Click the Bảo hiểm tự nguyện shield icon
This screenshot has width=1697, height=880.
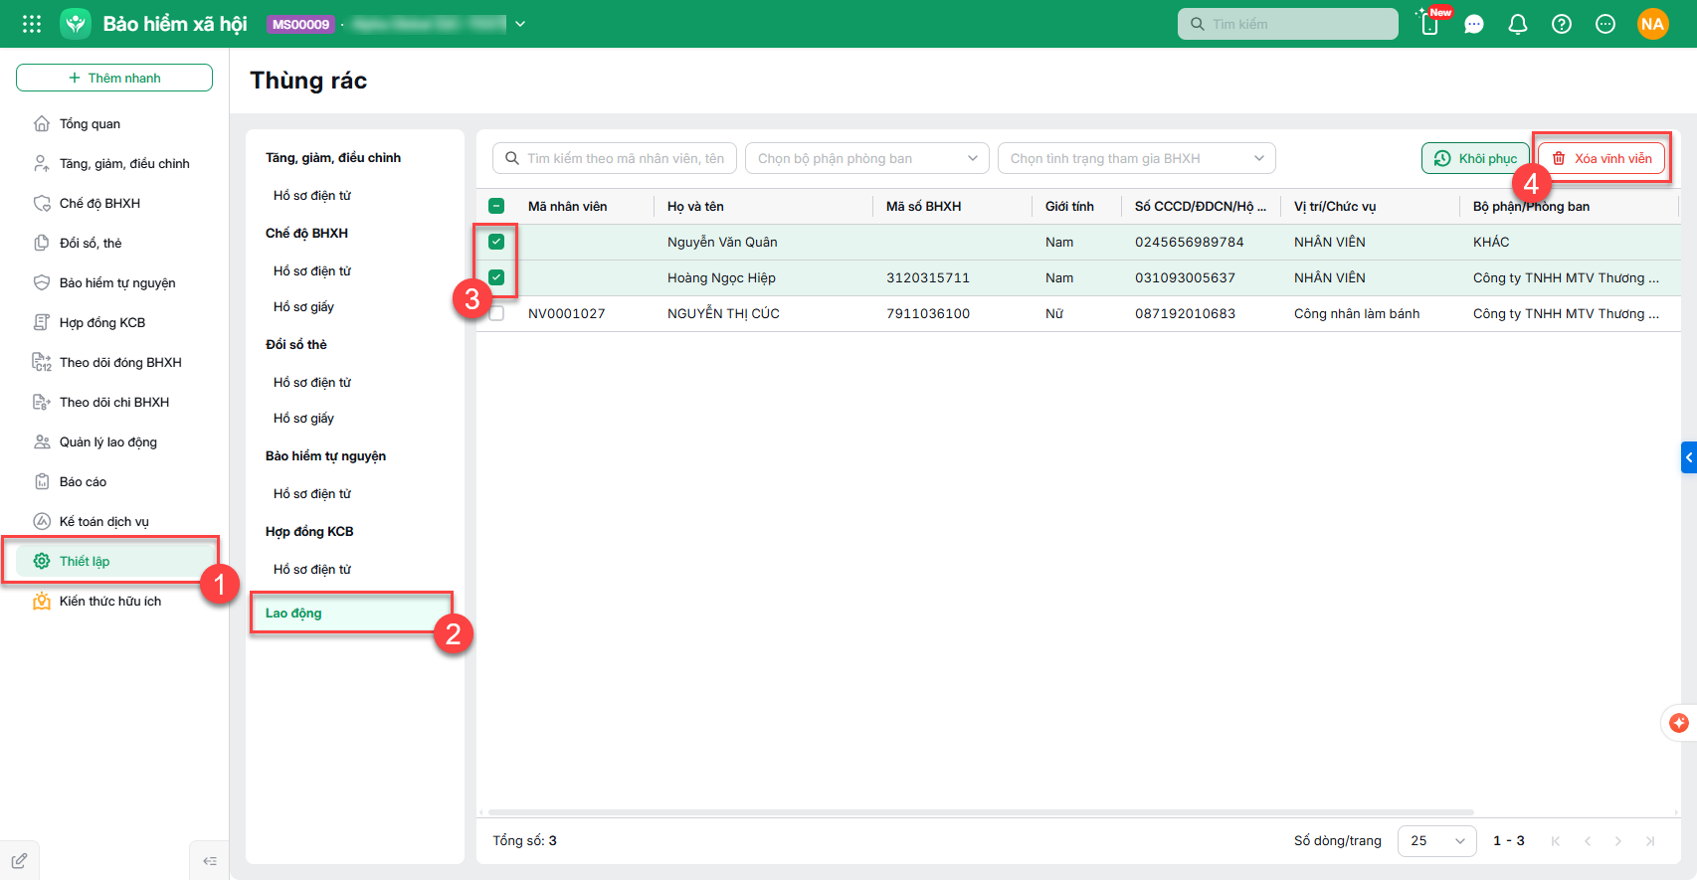point(42,282)
